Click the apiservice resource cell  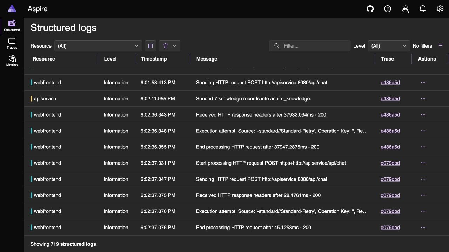click(45, 99)
